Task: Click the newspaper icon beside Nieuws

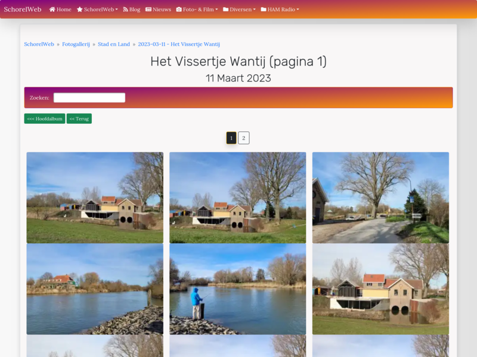Action: [148, 10]
